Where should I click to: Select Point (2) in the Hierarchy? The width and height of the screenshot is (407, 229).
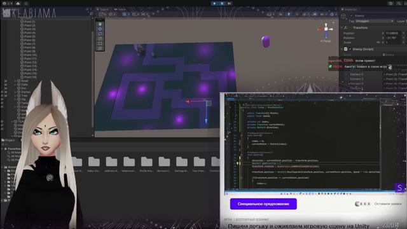[x=28, y=25]
